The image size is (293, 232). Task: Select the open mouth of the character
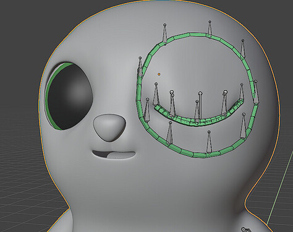tap(114, 155)
